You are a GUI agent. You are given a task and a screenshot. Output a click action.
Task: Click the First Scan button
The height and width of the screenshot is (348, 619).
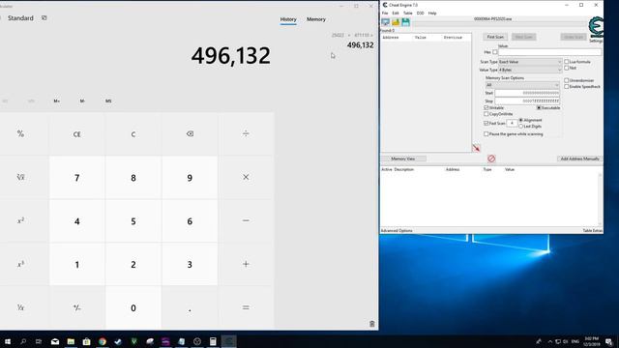point(495,37)
